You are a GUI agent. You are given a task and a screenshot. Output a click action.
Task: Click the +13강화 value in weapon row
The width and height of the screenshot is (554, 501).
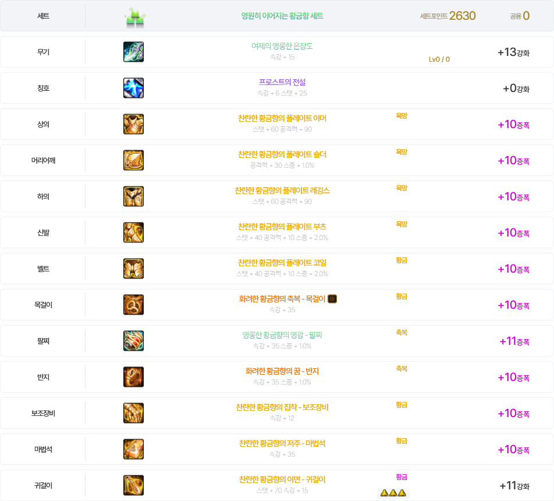click(x=513, y=52)
